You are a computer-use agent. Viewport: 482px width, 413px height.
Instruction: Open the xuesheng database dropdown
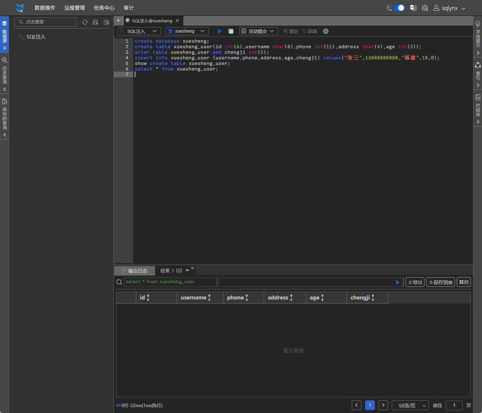(x=187, y=31)
